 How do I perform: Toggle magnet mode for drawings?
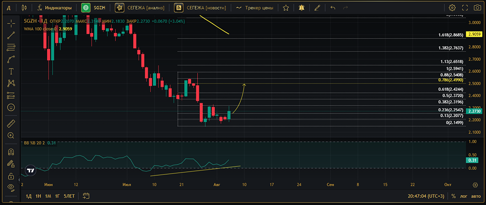coord(11,152)
